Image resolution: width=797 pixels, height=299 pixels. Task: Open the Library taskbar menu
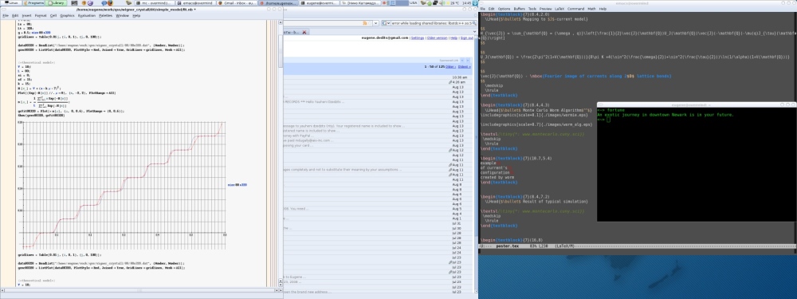[57, 2]
